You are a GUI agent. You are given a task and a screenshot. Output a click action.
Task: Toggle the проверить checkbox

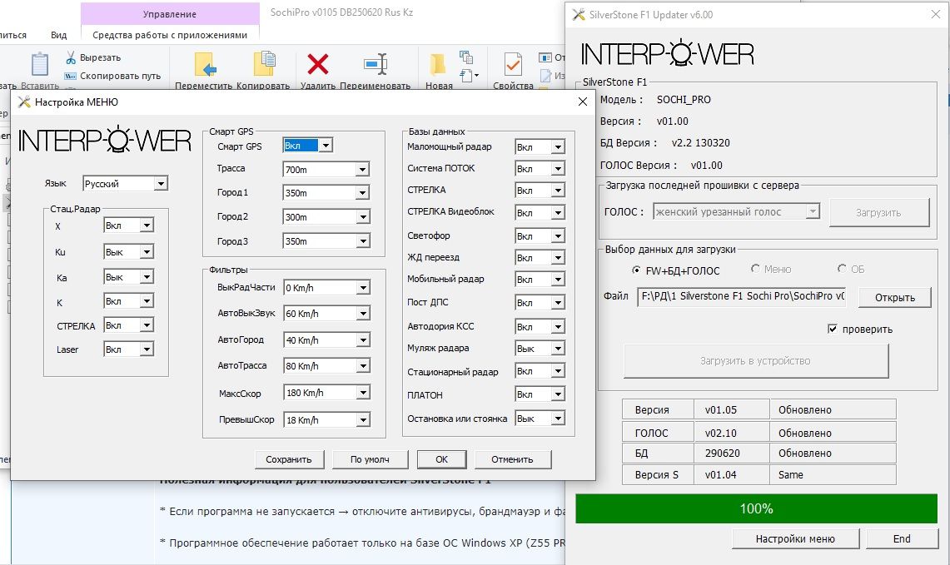coord(833,329)
